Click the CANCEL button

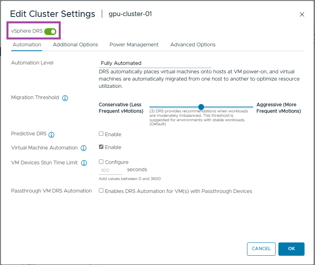[261, 249]
